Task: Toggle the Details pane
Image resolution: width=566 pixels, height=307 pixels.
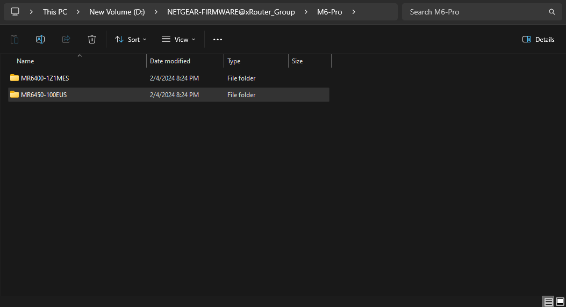Action: [538, 39]
